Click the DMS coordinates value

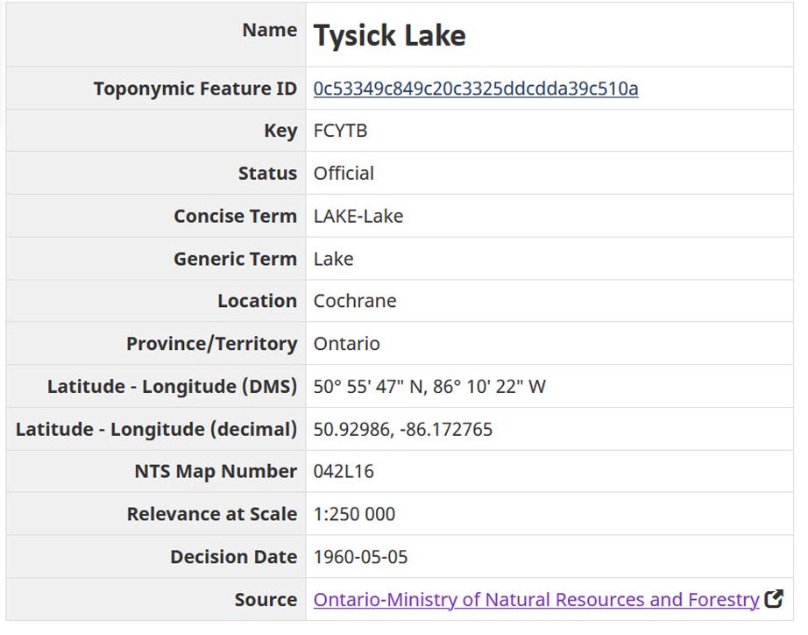click(x=429, y=387)
